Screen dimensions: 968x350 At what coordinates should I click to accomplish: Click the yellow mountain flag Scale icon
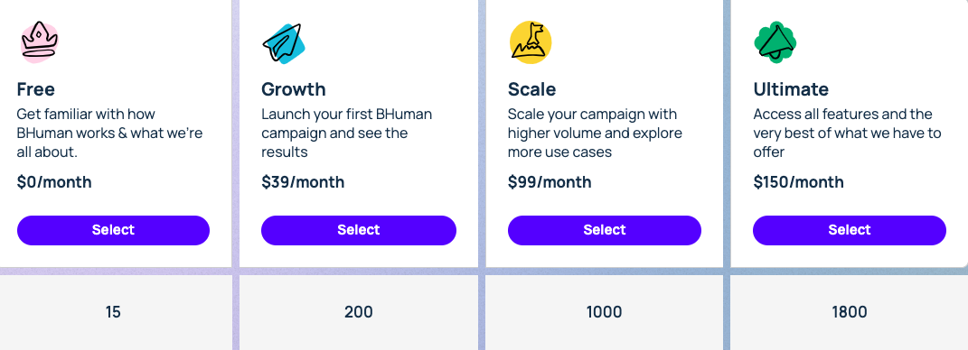[531, 42]
